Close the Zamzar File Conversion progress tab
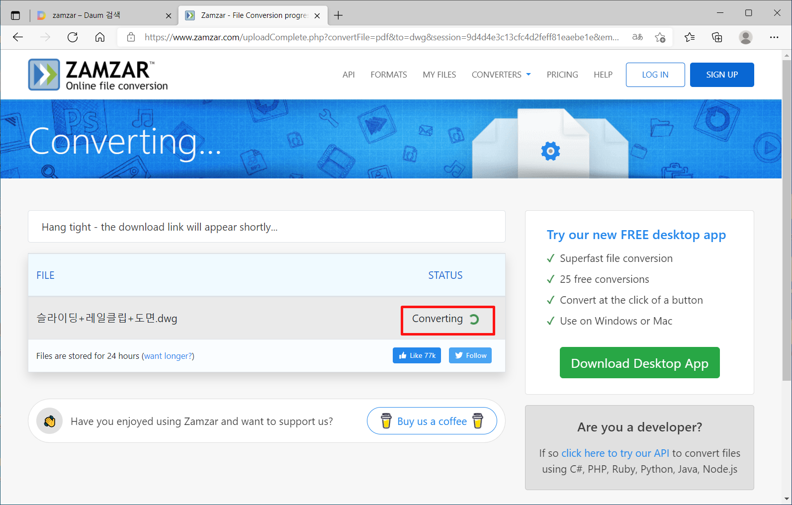The height and width of the screenshot is (505, 792). [x=317, y=15]
